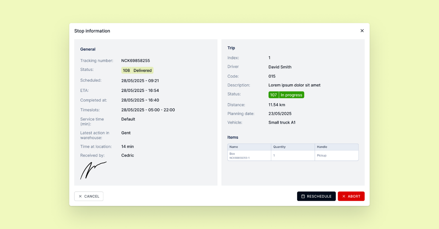Viewport: 439px width, 229px height.
Task: Click the tracking number NCK69858255
Action: 136,61
